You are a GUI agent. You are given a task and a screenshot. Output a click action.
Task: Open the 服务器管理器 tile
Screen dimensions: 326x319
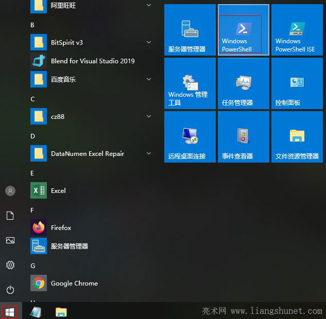click(190, 30)
